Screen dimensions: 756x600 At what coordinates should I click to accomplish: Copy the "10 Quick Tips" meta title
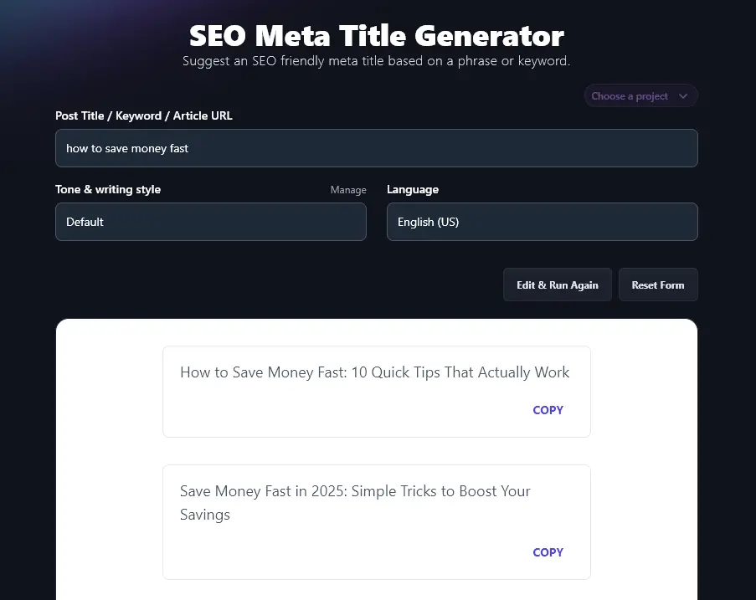tap(548, 410)
